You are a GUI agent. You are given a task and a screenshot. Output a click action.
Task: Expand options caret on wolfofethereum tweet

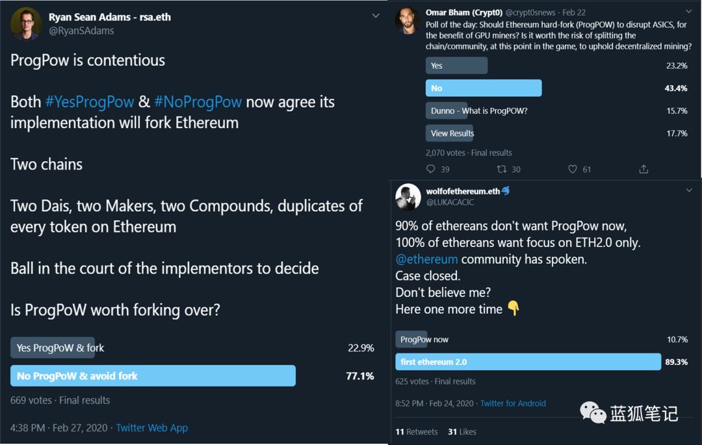click(689, 190)
